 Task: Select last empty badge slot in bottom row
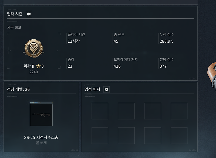[179, 136]
